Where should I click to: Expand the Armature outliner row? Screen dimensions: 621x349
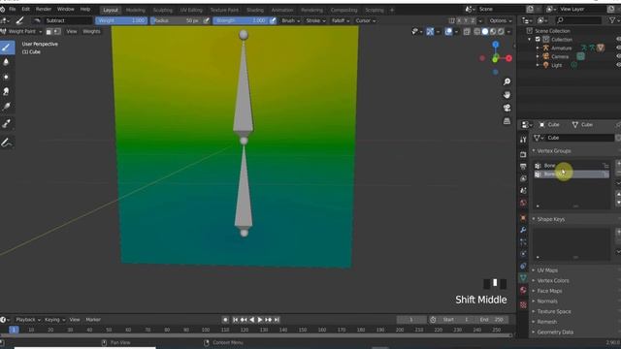click(538, 48)
